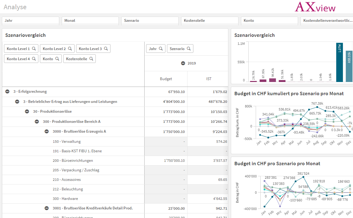Click search icon on Szenario dimension button

(189, 49)
